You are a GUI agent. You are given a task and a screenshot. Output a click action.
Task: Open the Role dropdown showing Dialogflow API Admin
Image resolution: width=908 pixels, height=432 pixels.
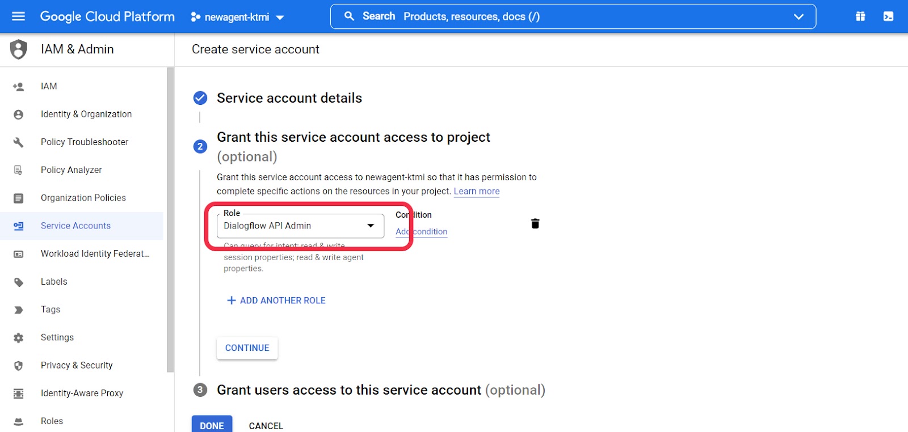[x=300, y=226]
